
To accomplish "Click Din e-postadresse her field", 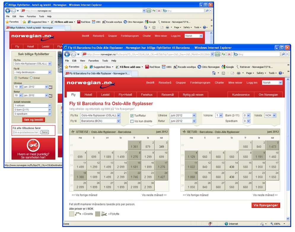I will click(x=26, y=132).
